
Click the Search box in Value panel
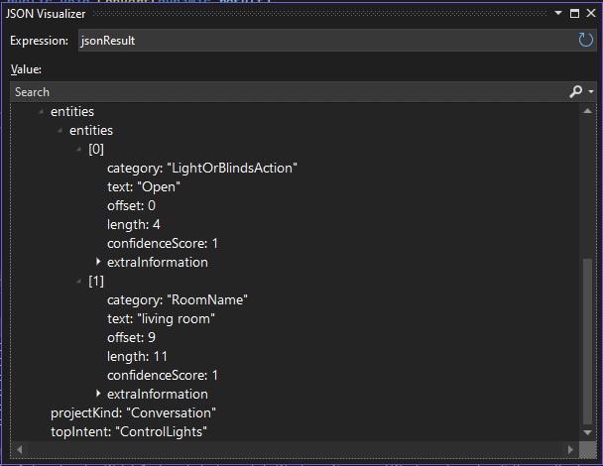(288, 91)
